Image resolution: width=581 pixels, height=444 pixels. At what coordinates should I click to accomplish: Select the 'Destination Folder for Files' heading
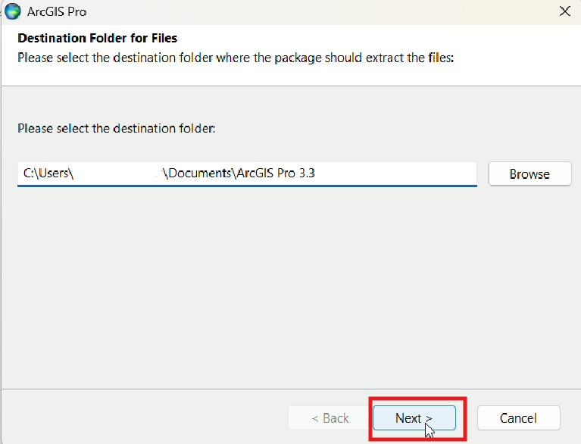[97, 38]
